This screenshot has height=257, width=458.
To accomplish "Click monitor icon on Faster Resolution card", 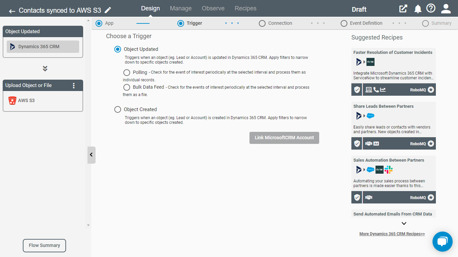I will pos(369,90).
